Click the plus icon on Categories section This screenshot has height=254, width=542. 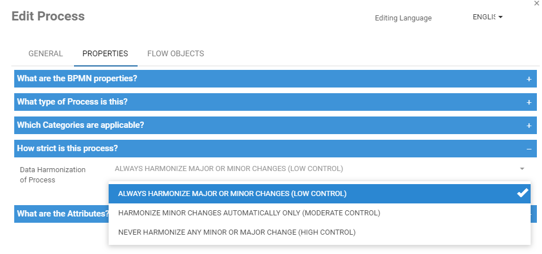point(529,126)
